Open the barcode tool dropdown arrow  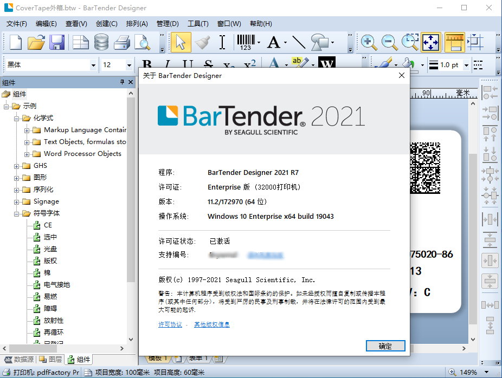tap(259, 43)
